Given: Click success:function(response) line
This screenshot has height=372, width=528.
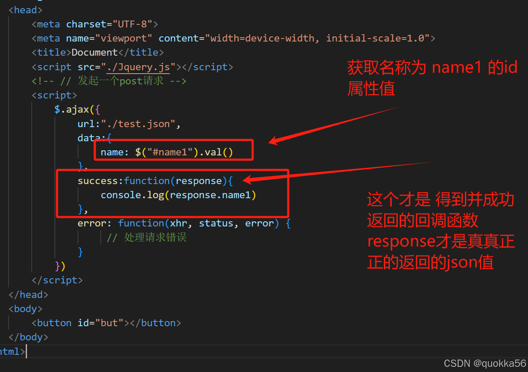Looking at the screenshot, I should pyautogui.click(x=155, y=181).
